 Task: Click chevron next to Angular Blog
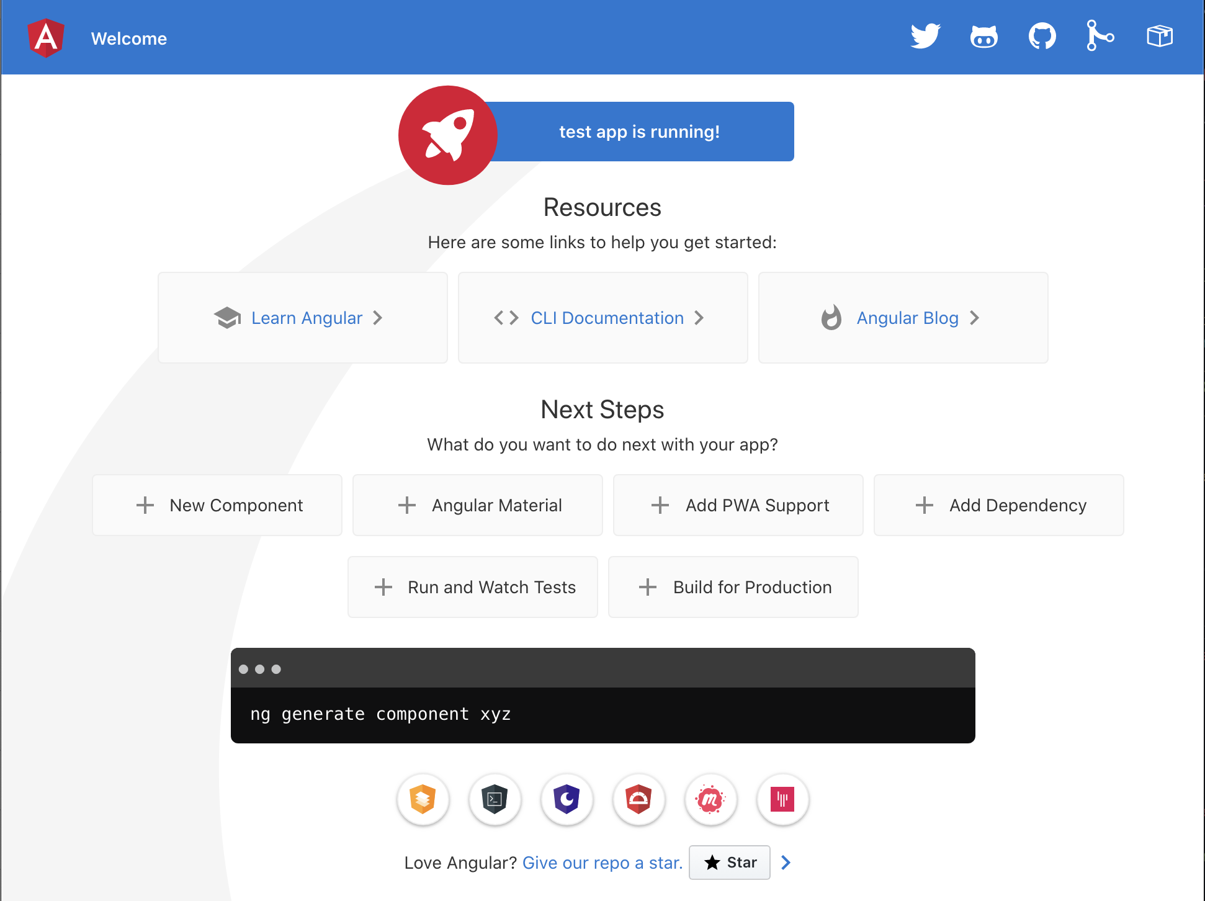pyautogui.click(x=975, y=318)
